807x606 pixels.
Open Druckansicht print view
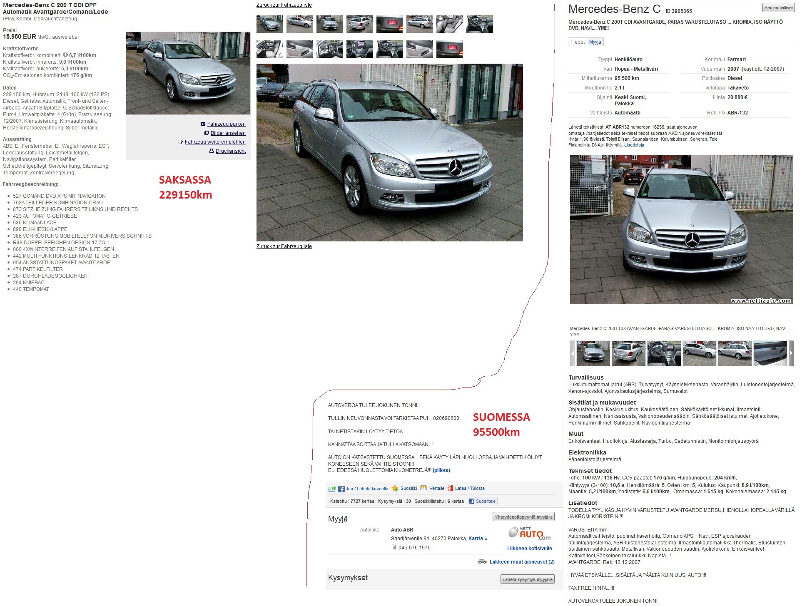[230, 151]
